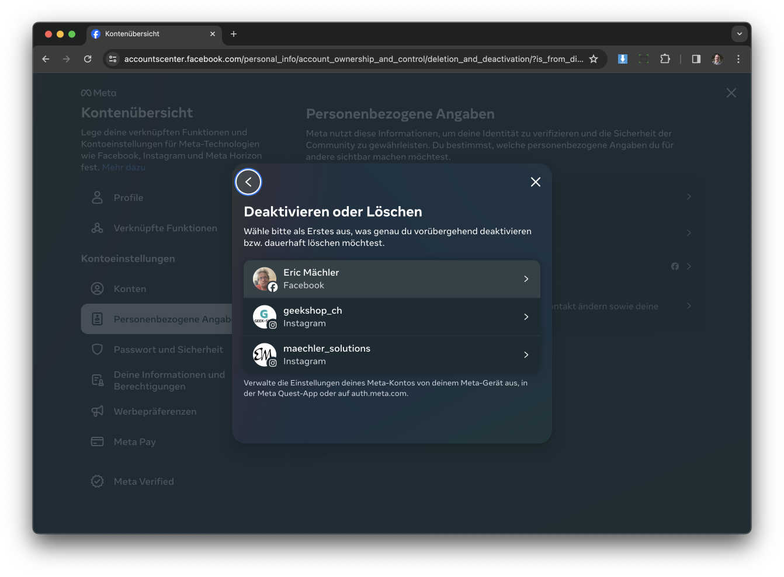Viewport: 784px width, 577px height.
Task: Open the Chrome three-dot menu
Action: (x=738, y=59)
